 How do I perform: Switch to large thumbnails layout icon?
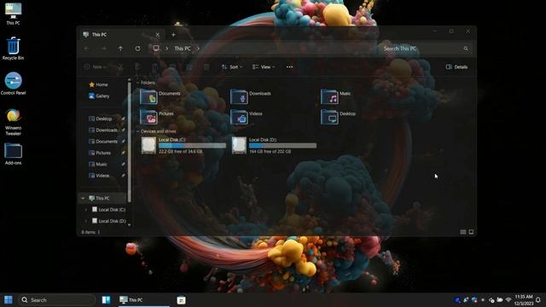click(471, 232)
